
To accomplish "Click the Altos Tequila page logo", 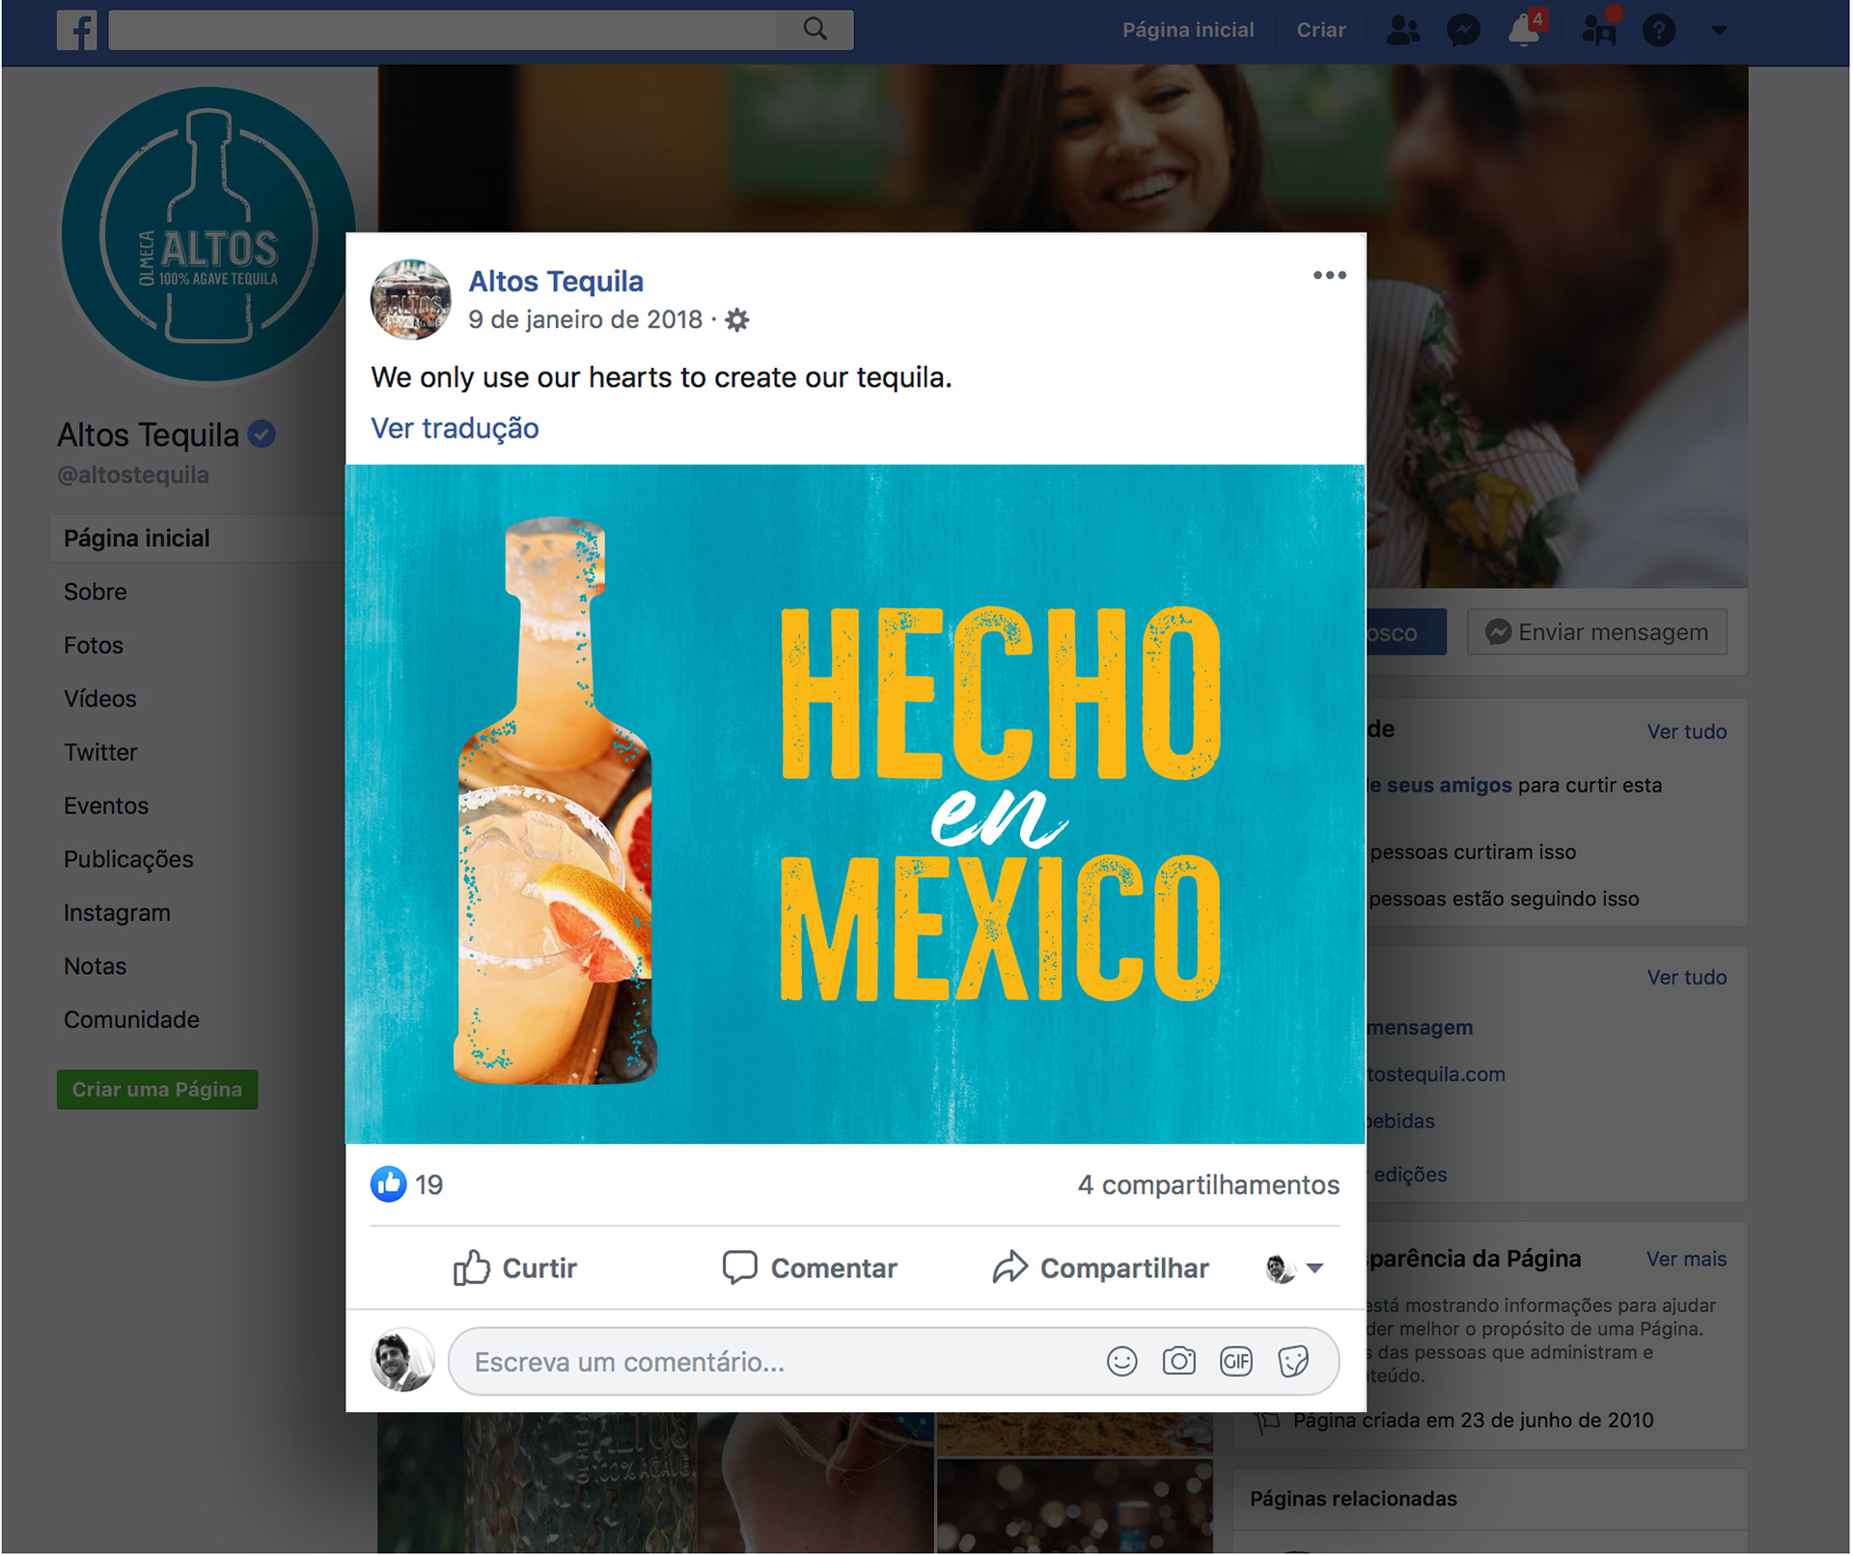I will (208, 235).
